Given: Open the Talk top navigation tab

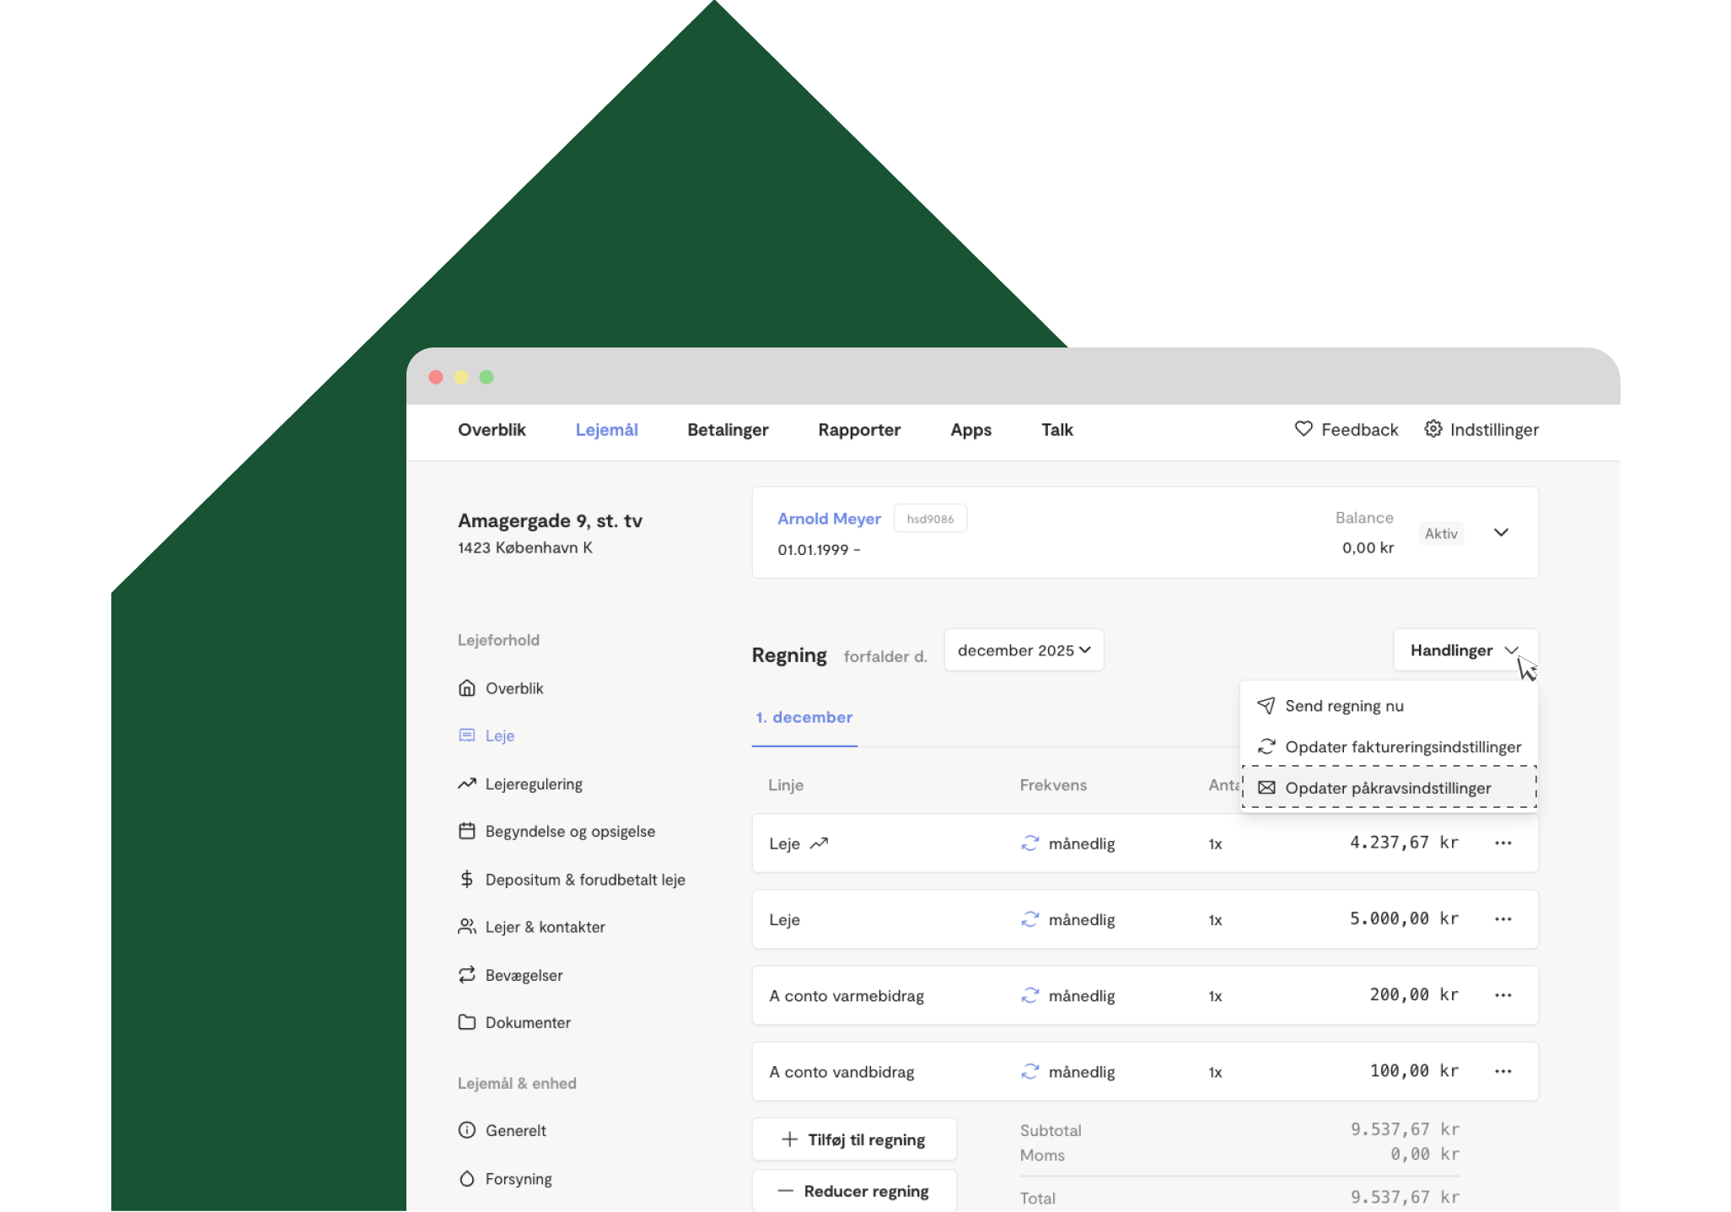Looking at the screenshot, I should tap(1056, 429).
